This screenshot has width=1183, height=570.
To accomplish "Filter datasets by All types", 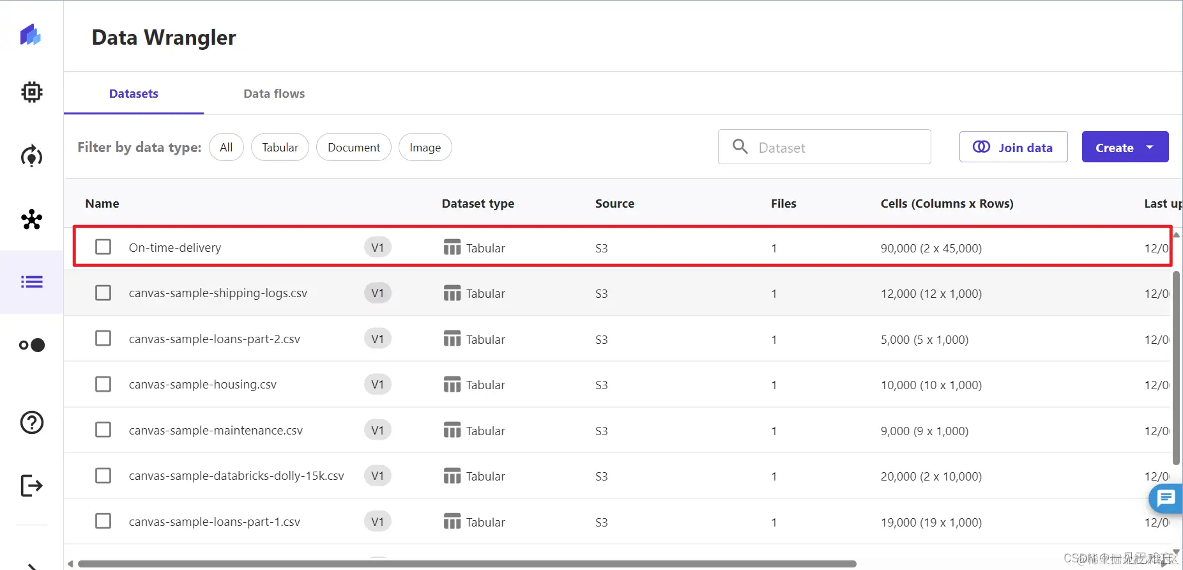I will [226, 147].
